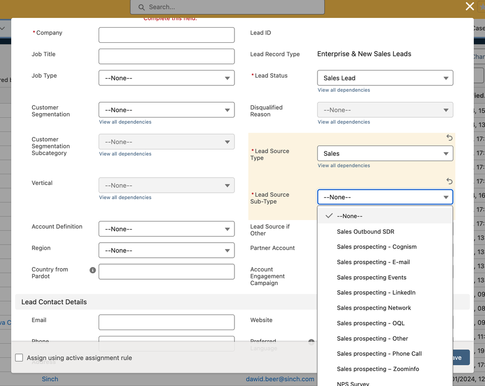This screenshot has height=386, width=485.
Task: View all dependencies under Vertical
Action: pyautogui.click(x=125, y=197)
